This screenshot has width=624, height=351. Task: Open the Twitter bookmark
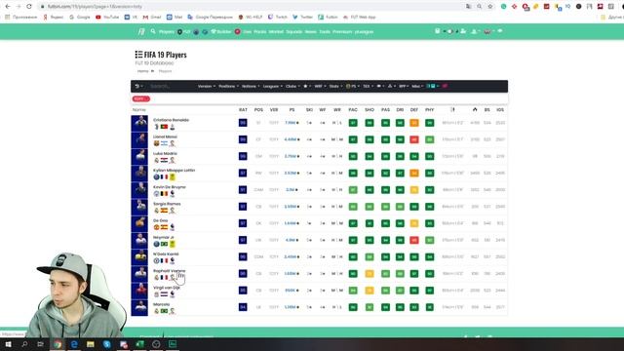[302, 18]
